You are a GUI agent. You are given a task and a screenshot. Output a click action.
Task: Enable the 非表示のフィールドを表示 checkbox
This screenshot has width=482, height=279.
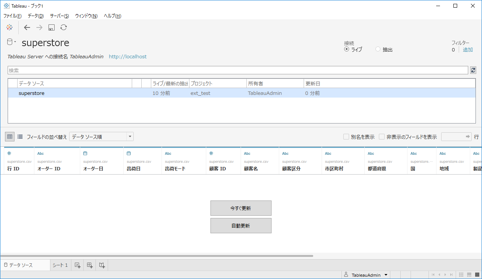382,137
